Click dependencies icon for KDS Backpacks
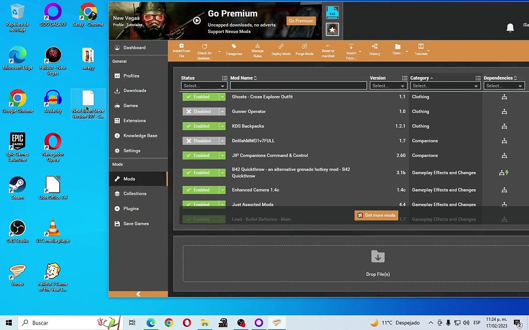Image resolution: width=529 pixels, height=330 pixels. tap(504, 126)
